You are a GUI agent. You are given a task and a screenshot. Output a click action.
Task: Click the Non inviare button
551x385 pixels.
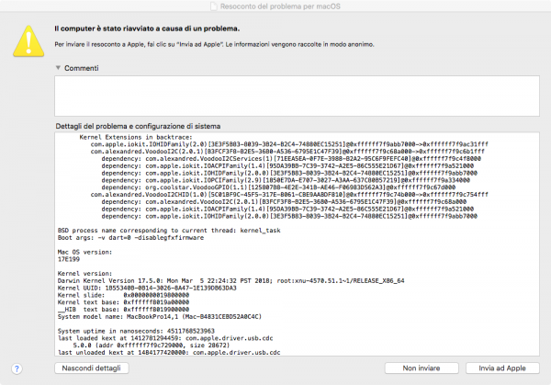[422, 368]
